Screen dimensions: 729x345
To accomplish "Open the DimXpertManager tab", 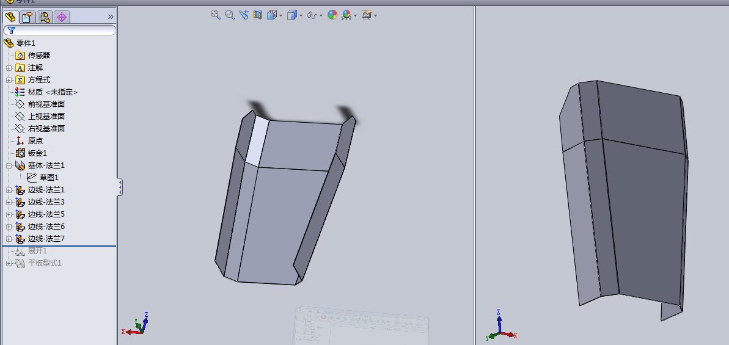I will [62, 17].
